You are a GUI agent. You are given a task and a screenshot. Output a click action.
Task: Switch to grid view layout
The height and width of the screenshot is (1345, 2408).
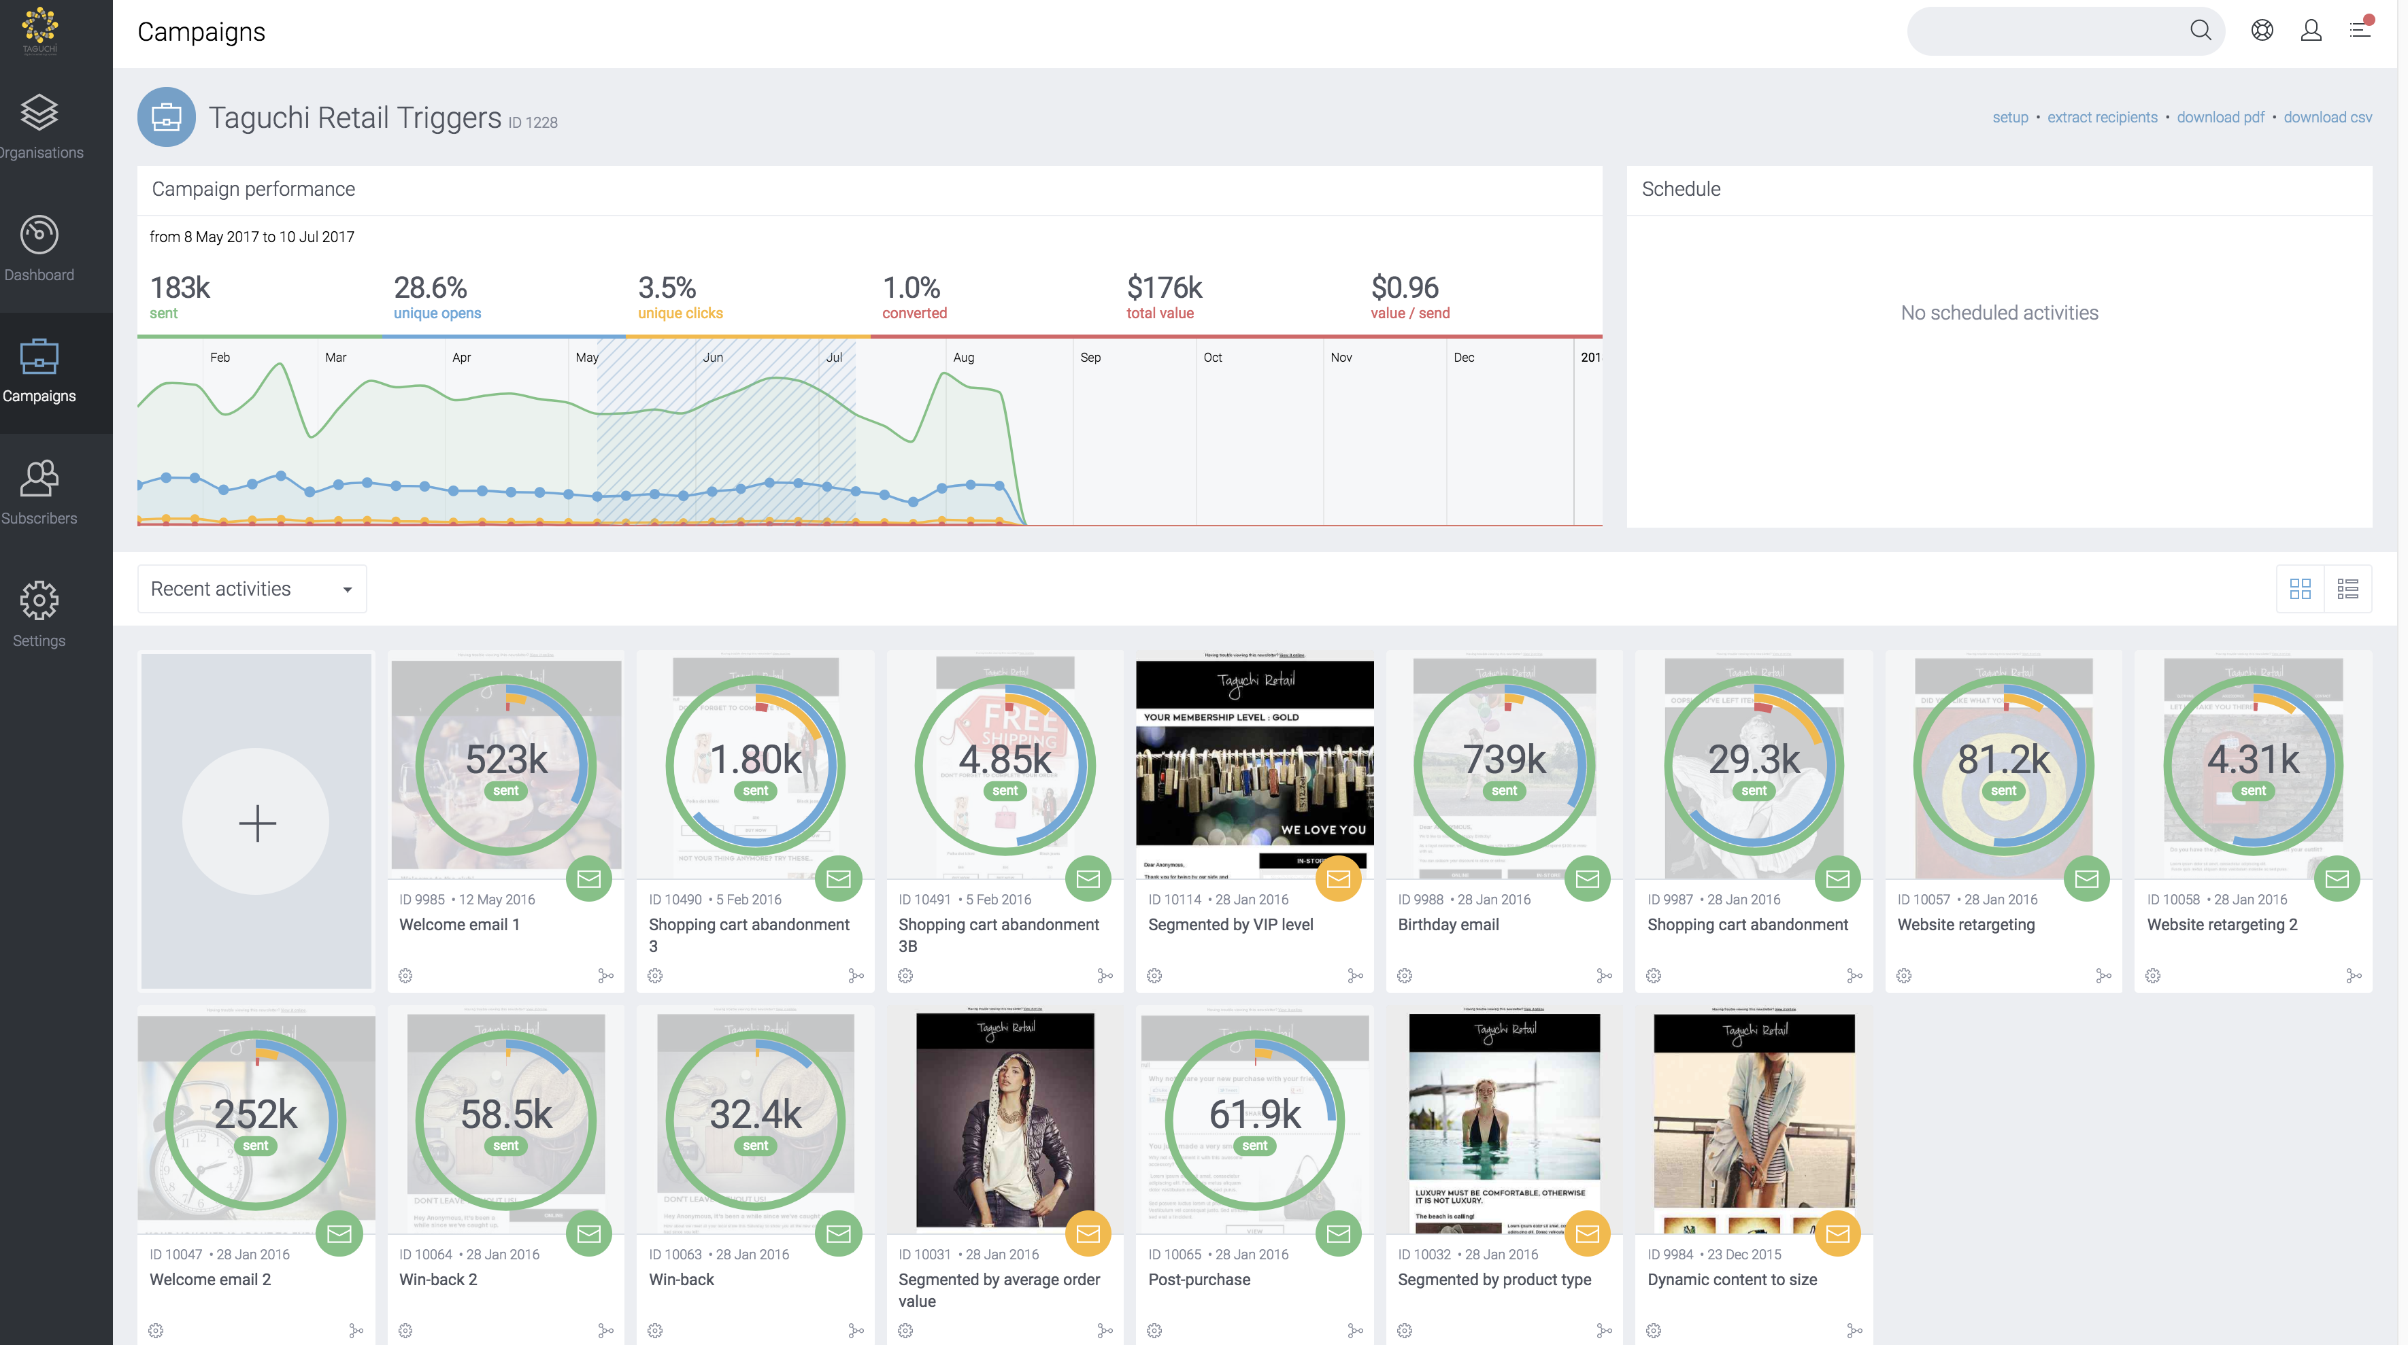click(2301, 589)
